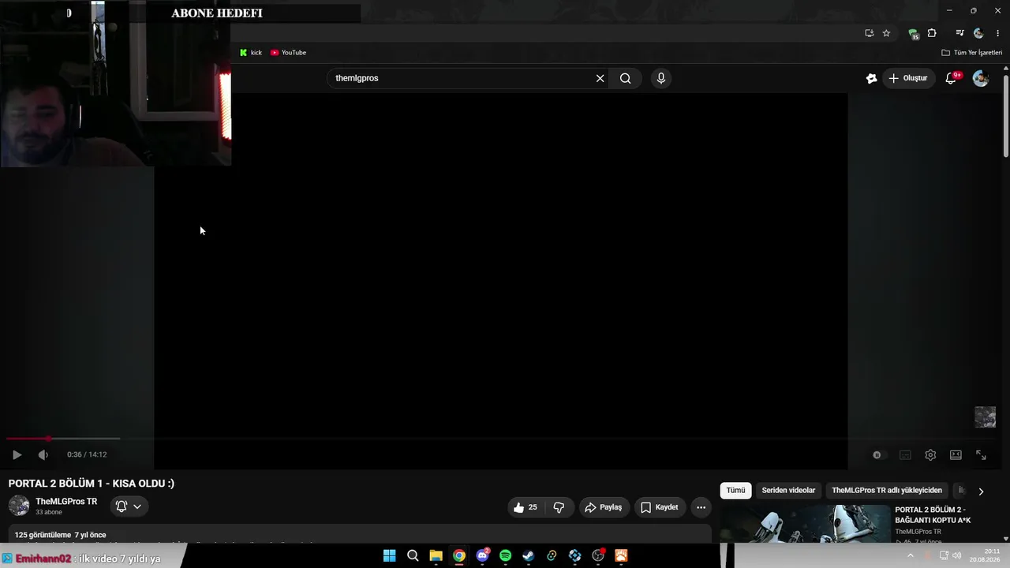Open the TheMLGPros TR channel name link

[66, 502]
